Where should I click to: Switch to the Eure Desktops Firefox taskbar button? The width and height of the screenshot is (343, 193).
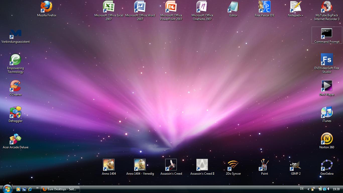60,189
